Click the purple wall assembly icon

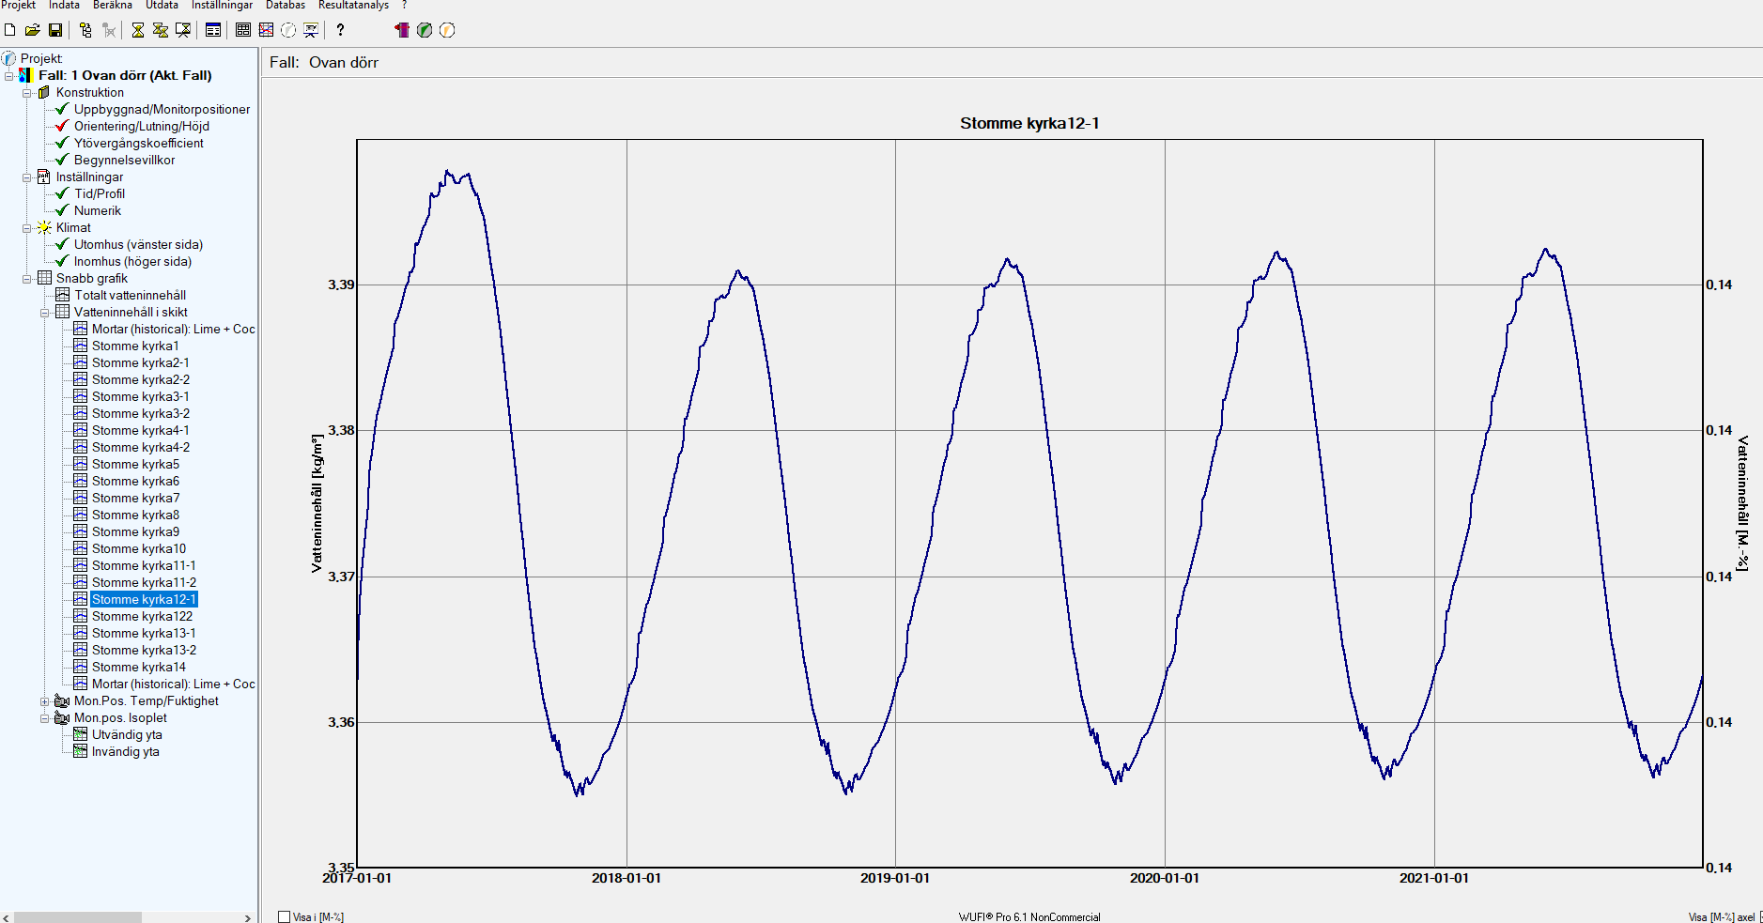point(402,30)
